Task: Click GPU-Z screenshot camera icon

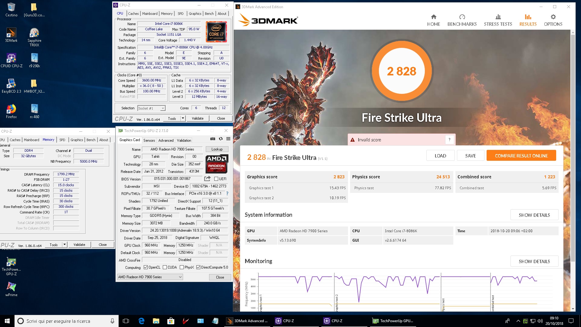Action: point(213,139)
